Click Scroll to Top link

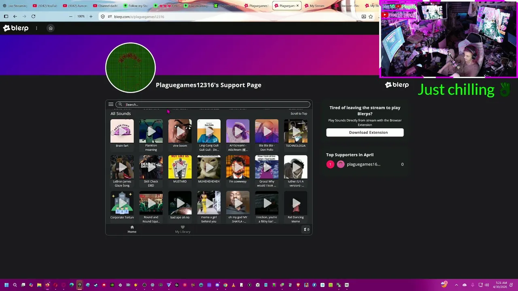coord(299,114)
